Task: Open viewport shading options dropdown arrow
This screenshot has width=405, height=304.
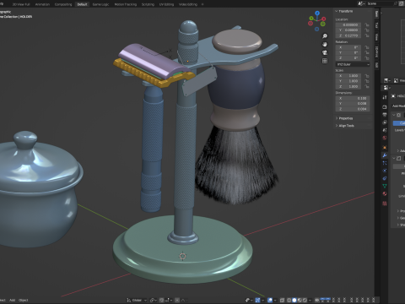Action: [310, 300]
